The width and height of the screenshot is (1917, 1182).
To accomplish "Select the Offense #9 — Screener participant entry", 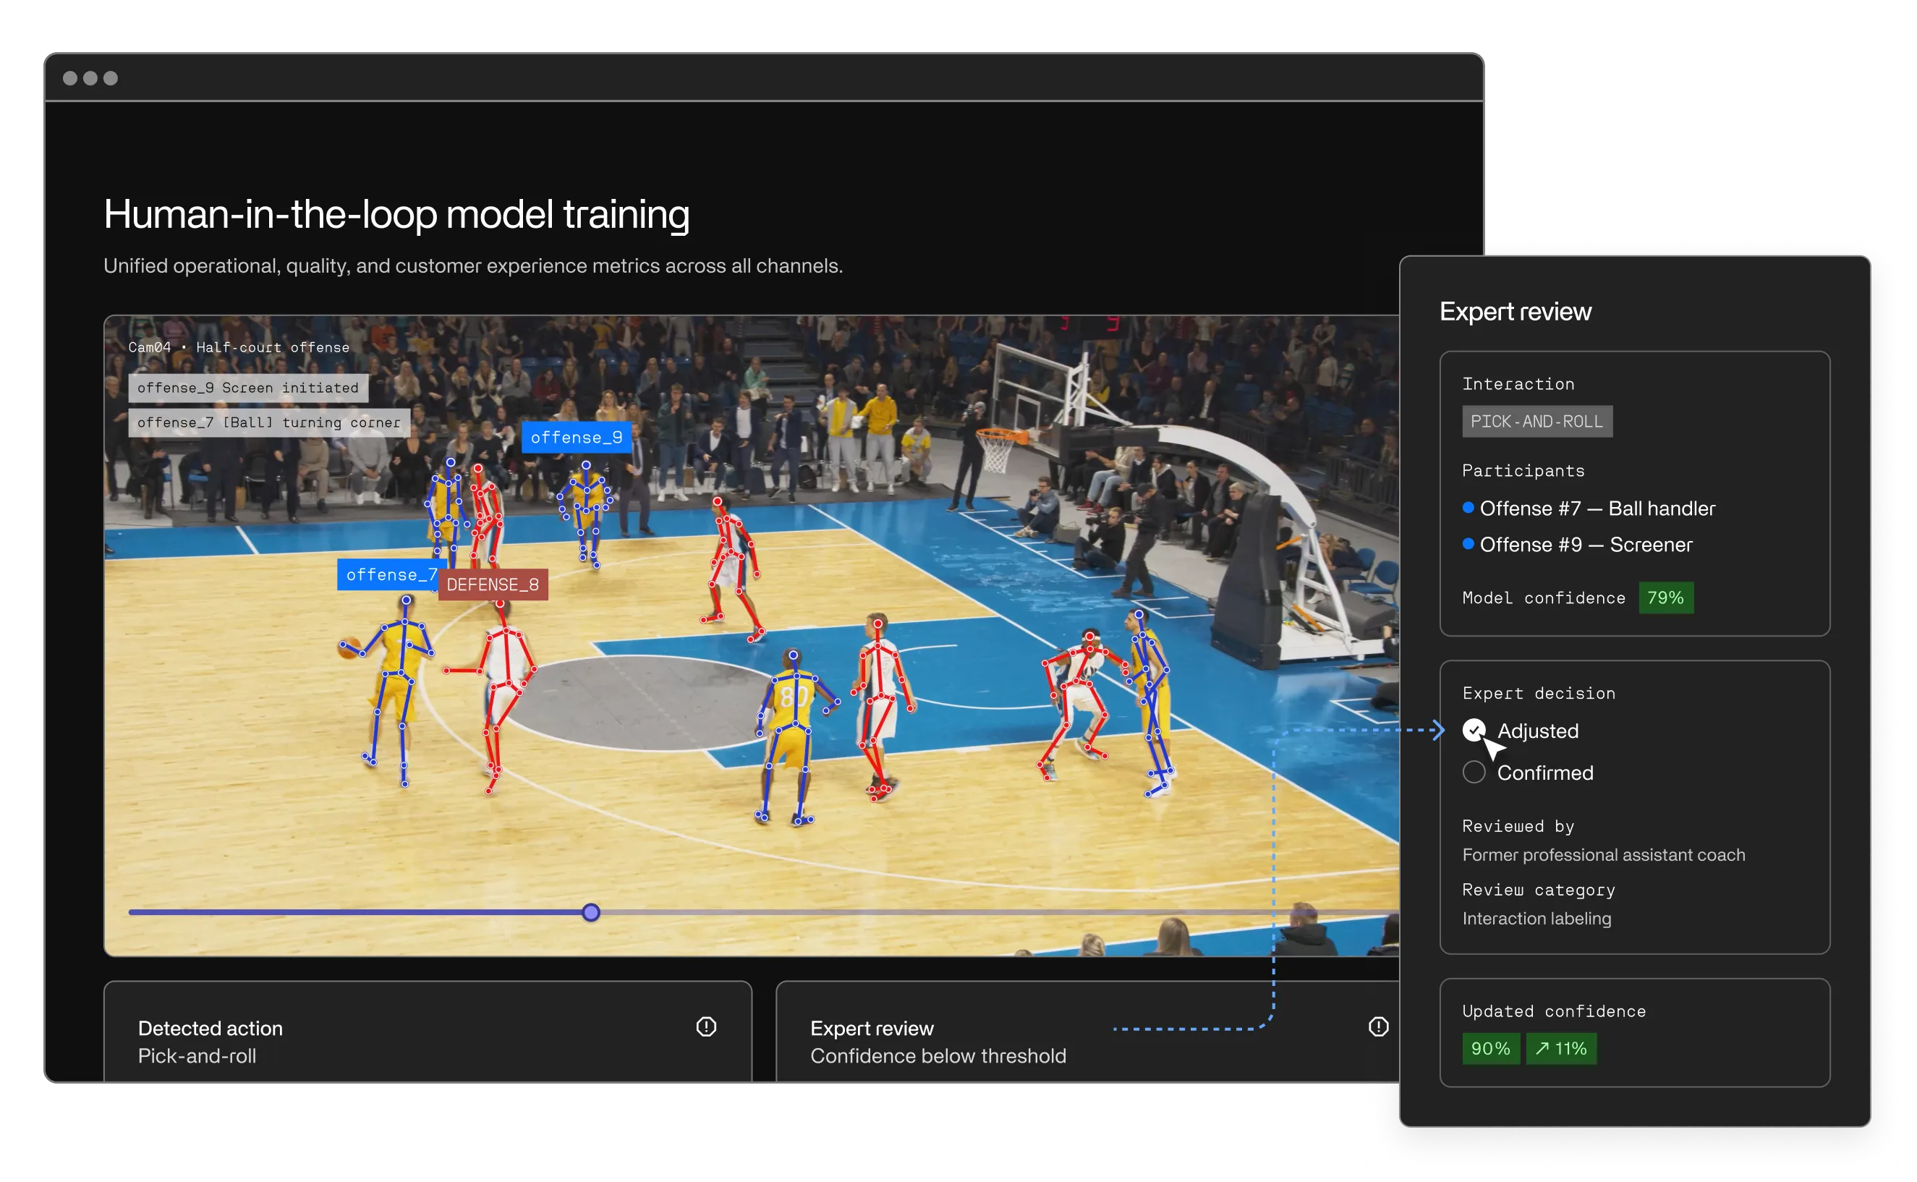I will point(1586,545).
